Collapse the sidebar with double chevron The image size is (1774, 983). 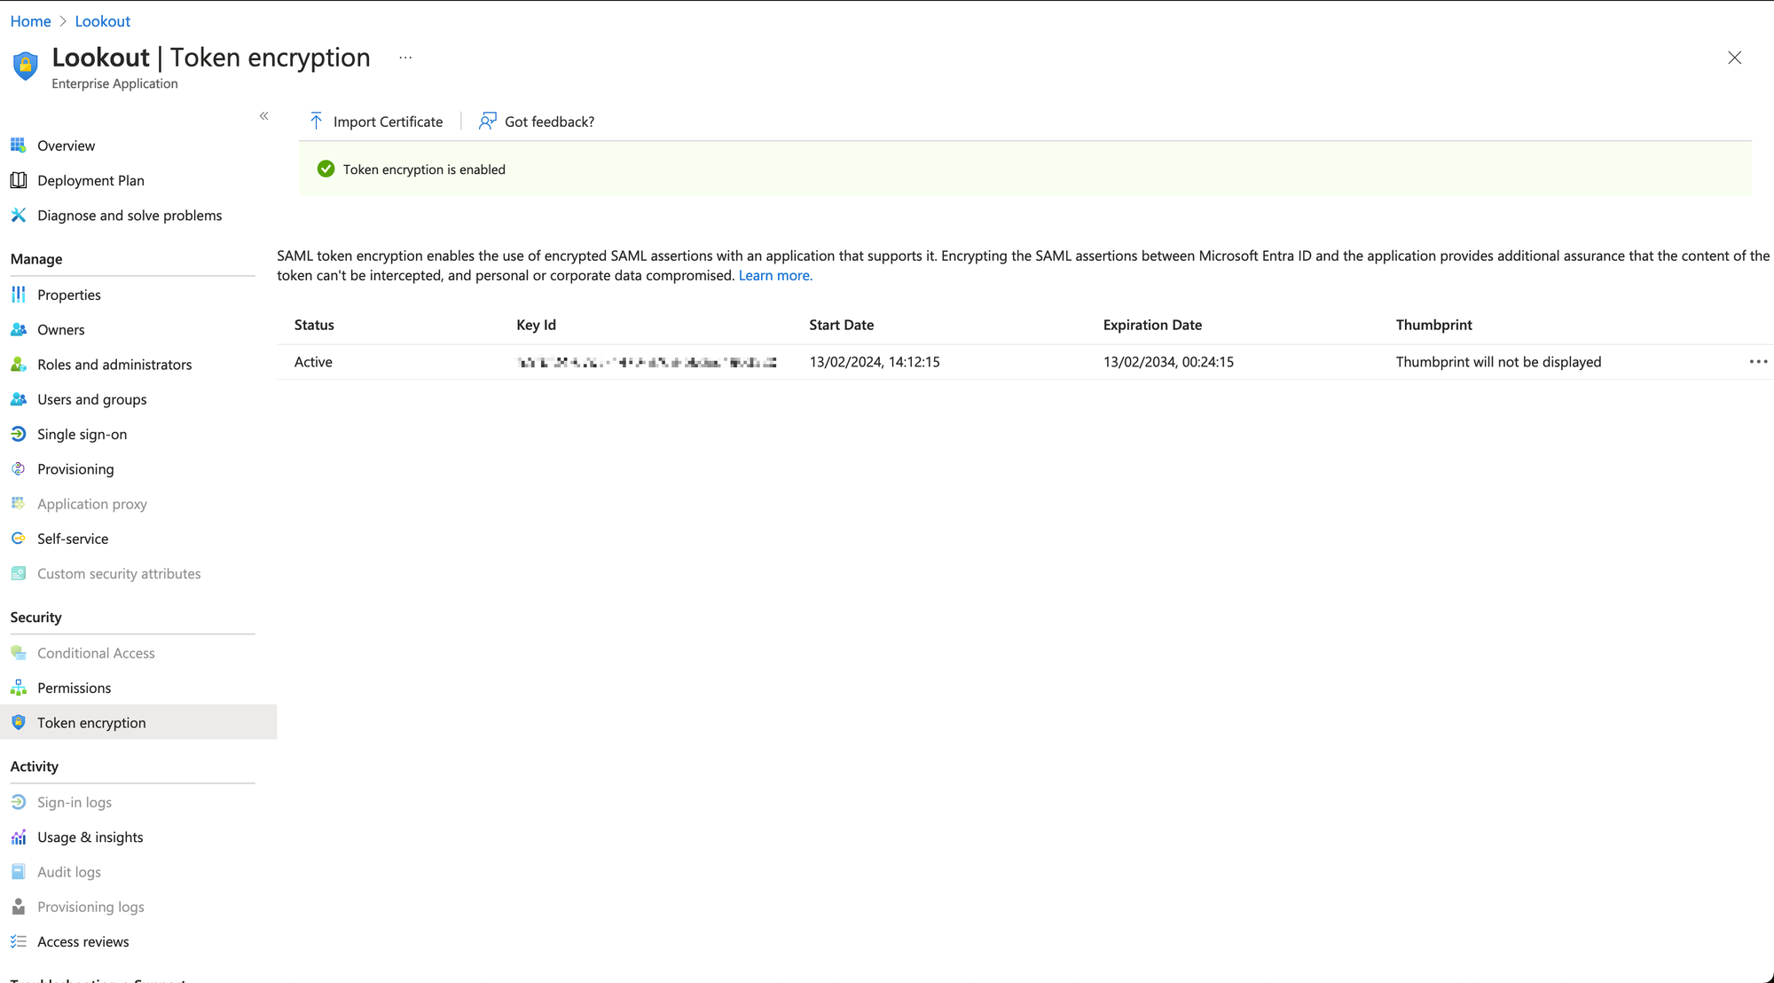[x=263, y=116]
